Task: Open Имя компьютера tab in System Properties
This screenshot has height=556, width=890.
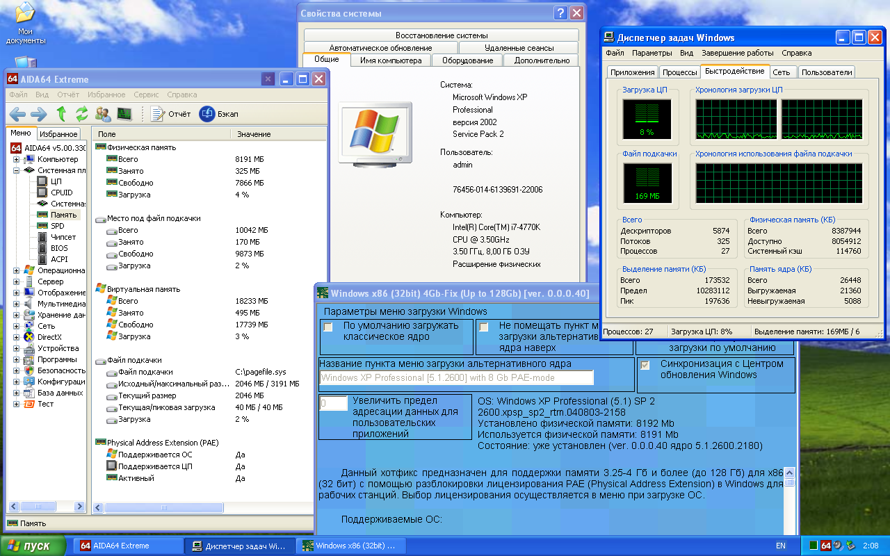Action: tap(391, 60)
